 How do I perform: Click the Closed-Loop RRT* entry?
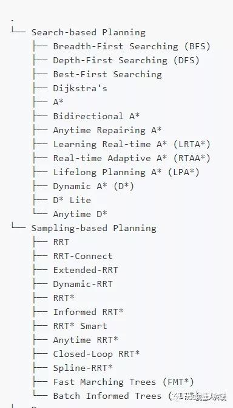tap(96, 354)
